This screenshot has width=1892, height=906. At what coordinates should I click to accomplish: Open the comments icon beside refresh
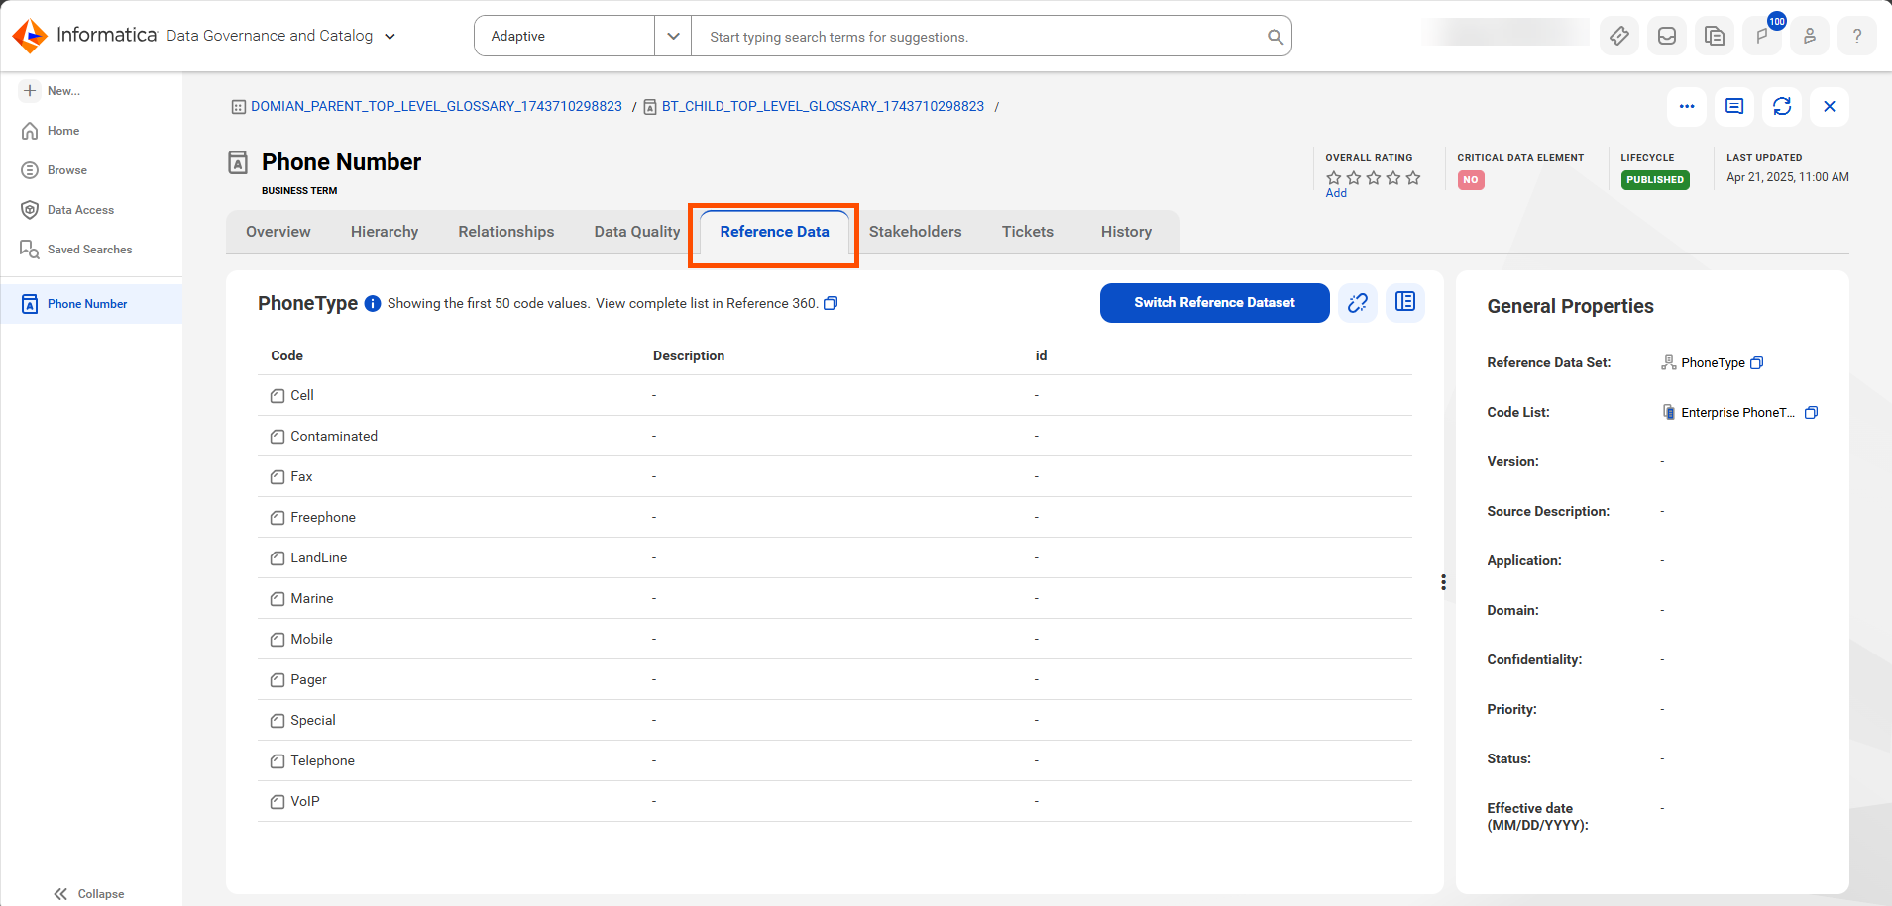1734,106
